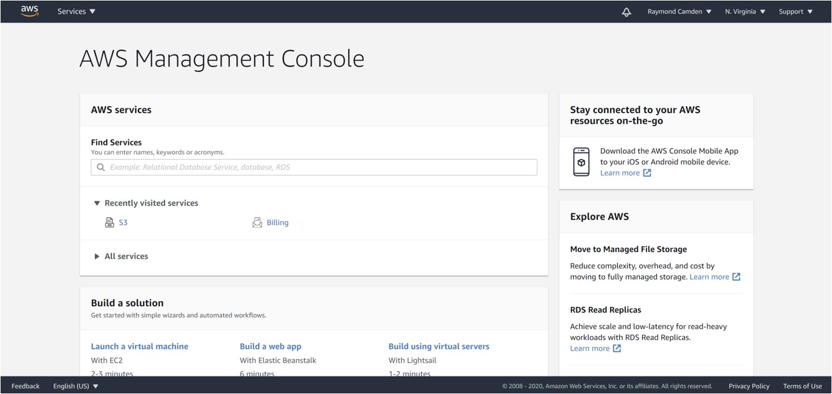Open Build using virtual servers link
Viewport: 832px width, 394px height.
(x=439, y=346)
